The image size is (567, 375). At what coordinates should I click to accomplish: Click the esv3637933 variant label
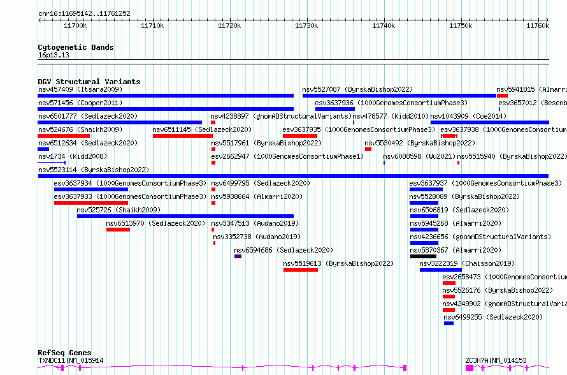point(130,196)
